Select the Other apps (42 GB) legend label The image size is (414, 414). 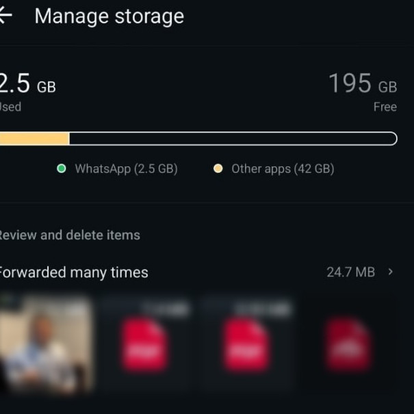tap(283, 168)
